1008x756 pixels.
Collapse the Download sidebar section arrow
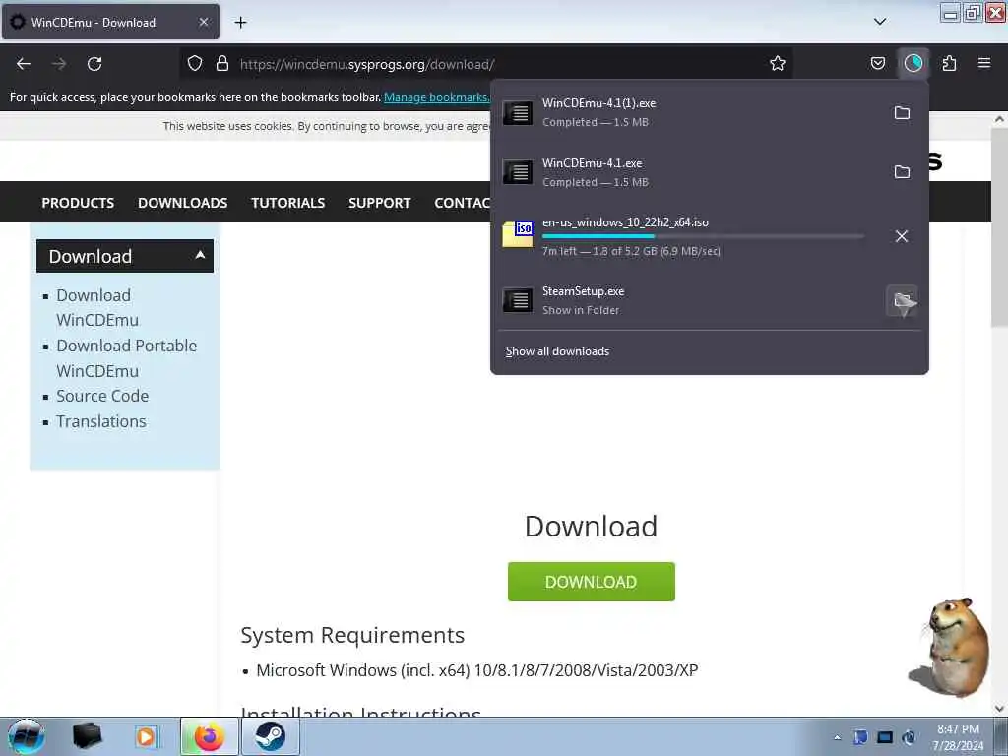(200, 255)
